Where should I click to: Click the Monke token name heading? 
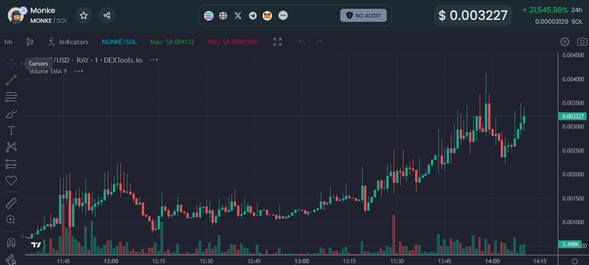[43, 10]
